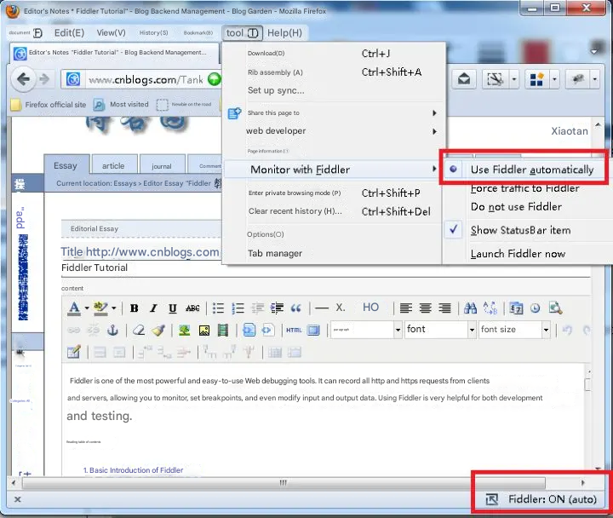Choose Set up sync entry
The width and height of the screenshot is (613, 518).
pyautogui.click(x=333, y=90)
